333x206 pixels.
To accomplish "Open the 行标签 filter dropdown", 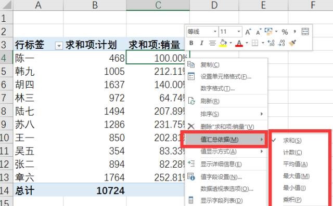I will [59, 46].
